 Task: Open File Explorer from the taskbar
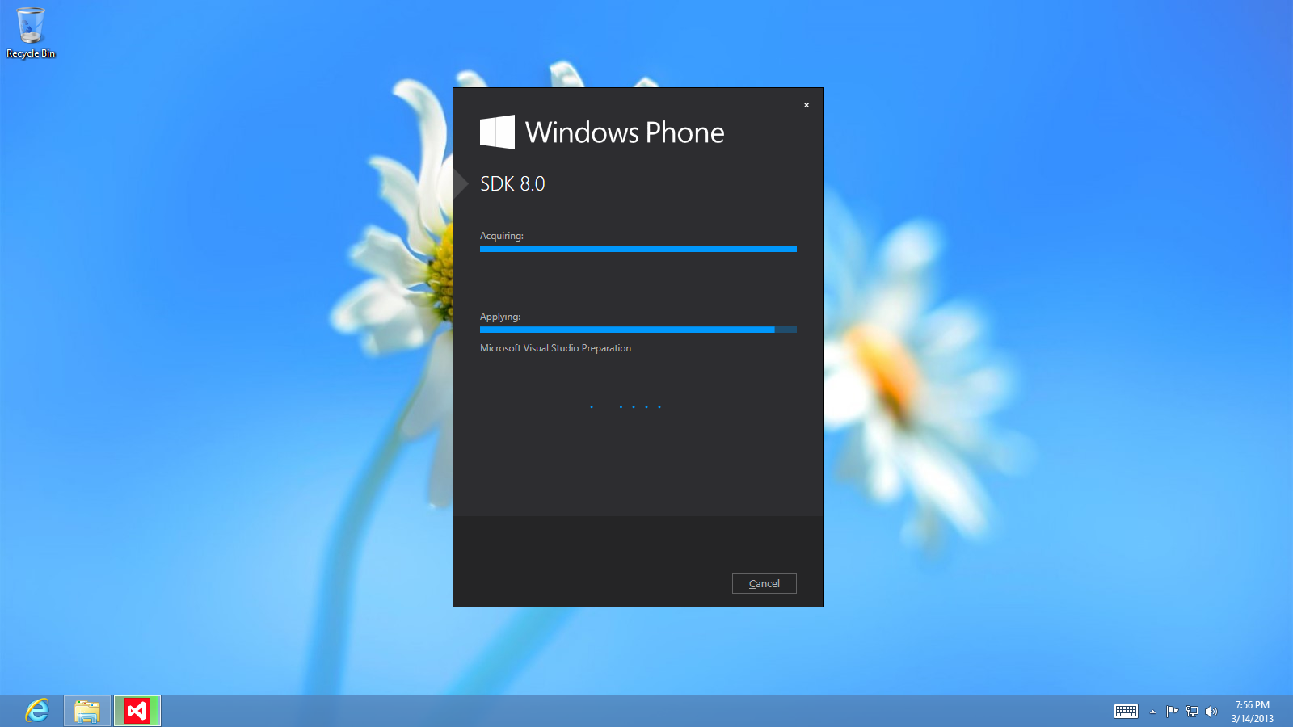tap(87, 711)
